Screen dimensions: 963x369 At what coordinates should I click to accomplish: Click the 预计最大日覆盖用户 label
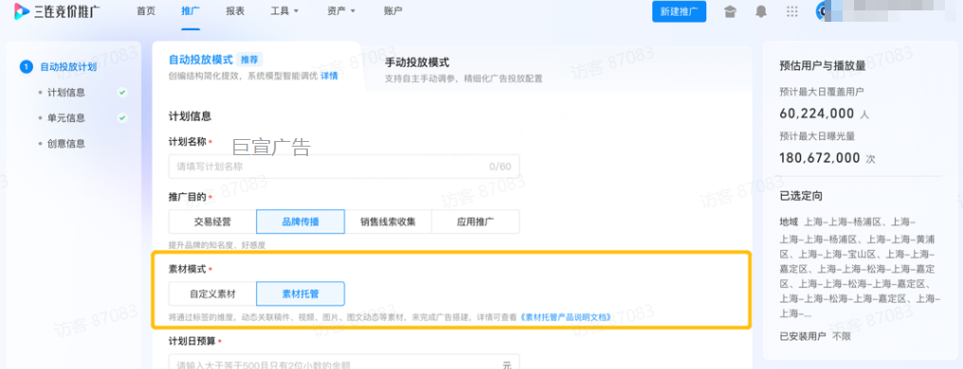[x=822, y=92]
